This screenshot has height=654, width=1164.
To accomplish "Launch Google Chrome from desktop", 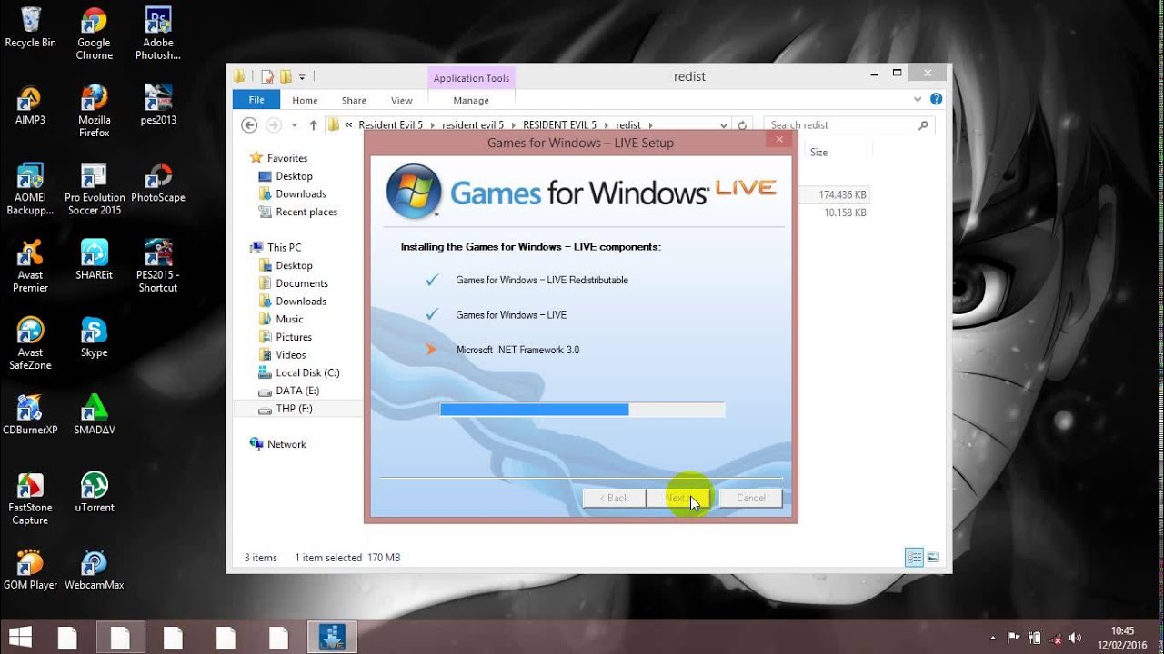I will [94, 34].
